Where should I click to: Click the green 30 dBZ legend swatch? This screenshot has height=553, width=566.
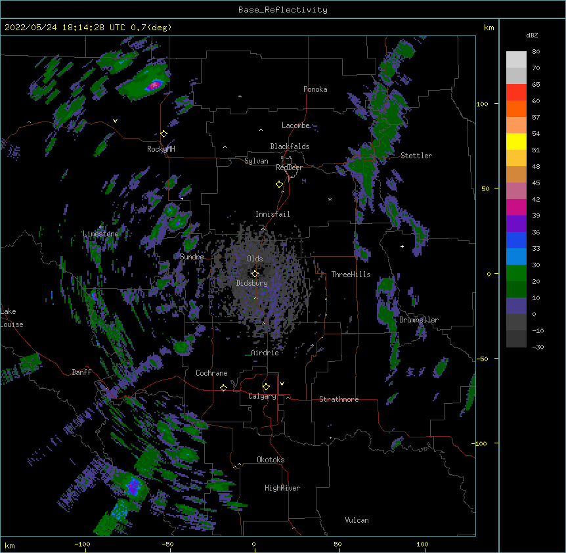pyautogui.click(x=516, y=273)
